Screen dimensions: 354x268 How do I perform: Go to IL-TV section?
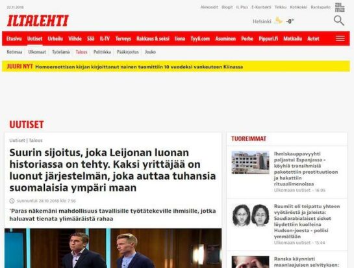click(x=105, y=38)
